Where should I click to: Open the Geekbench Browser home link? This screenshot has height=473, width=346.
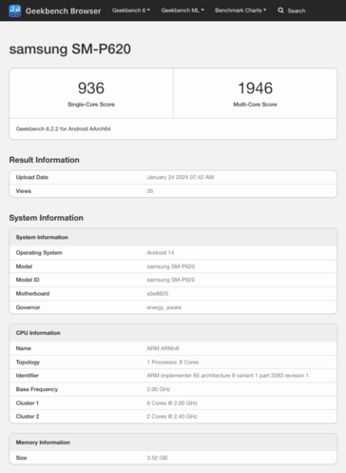[x=63, y=11]
